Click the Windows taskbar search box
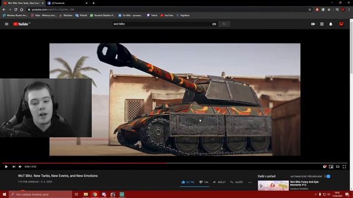 pyautogui.click(x=40, y=194)
